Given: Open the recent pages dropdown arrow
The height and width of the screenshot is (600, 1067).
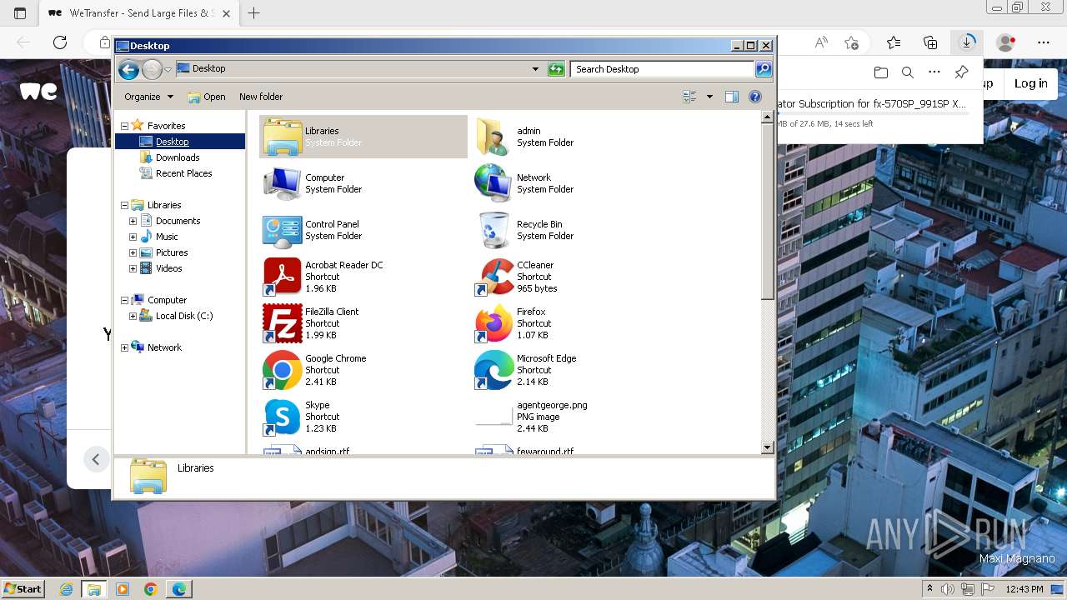Looking at the screenshot, I should (168, 69).
